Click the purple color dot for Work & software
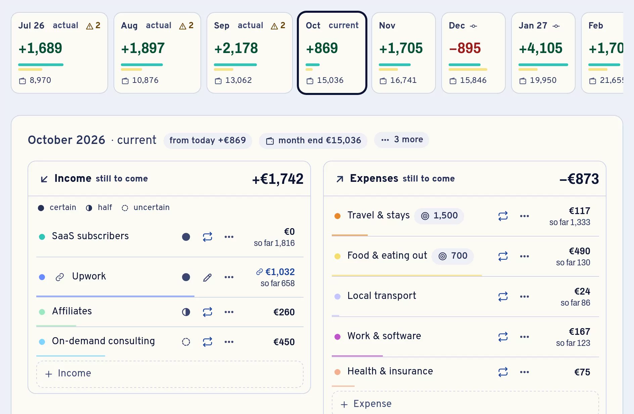 point(338,337)
